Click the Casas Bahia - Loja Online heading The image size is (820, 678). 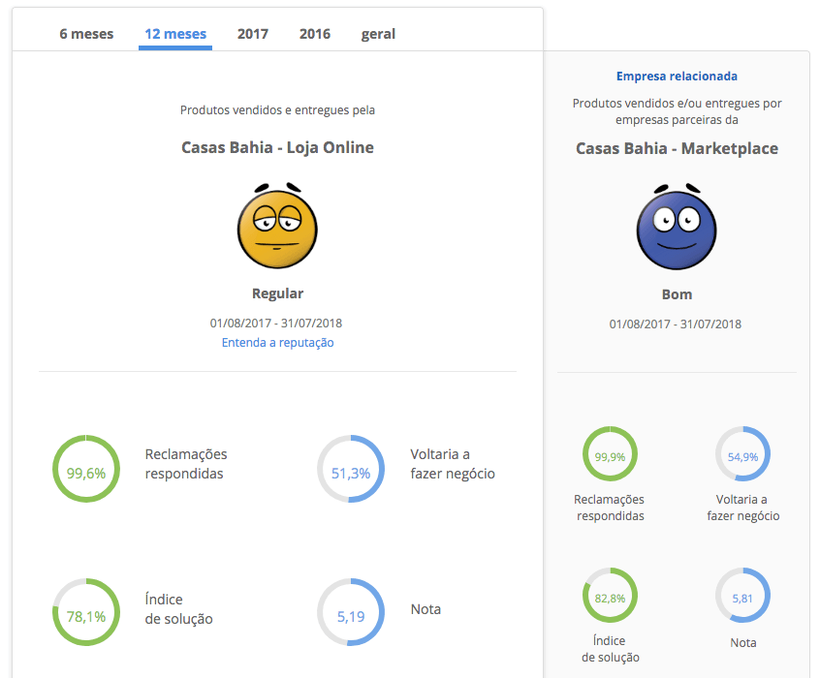(x=277, y=148)
